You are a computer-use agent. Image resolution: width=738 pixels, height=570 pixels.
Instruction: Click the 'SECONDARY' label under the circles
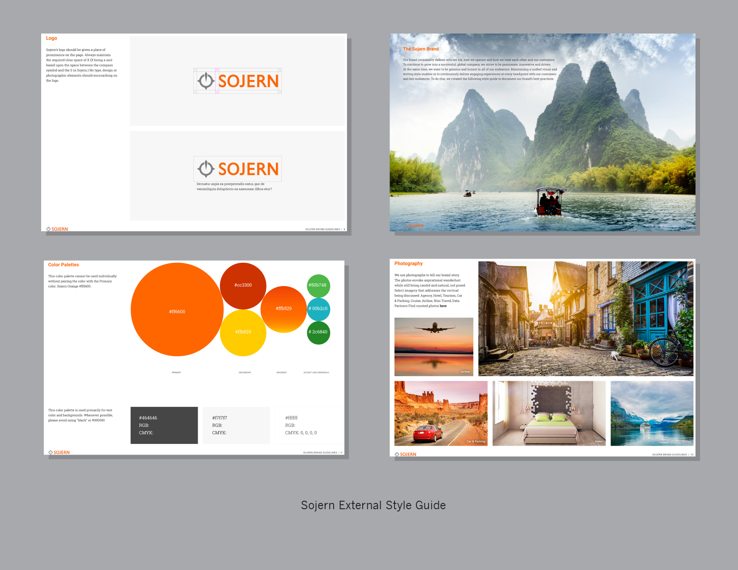(x=245, y=372)
